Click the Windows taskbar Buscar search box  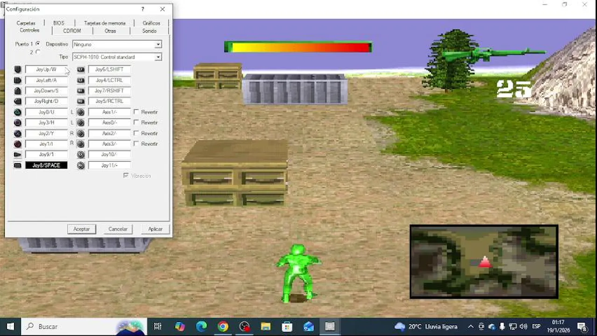pos(84,327)
